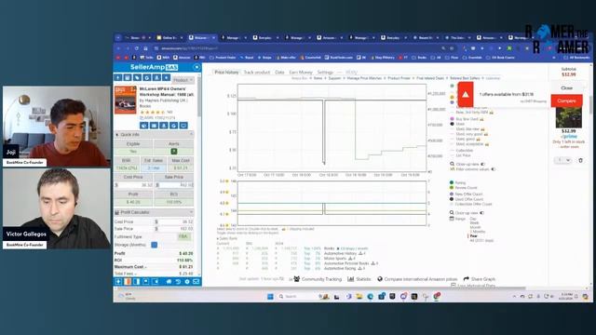Delete cart item with trash icon
This screenshot has width=596, height=335.
tap(580, 160)
